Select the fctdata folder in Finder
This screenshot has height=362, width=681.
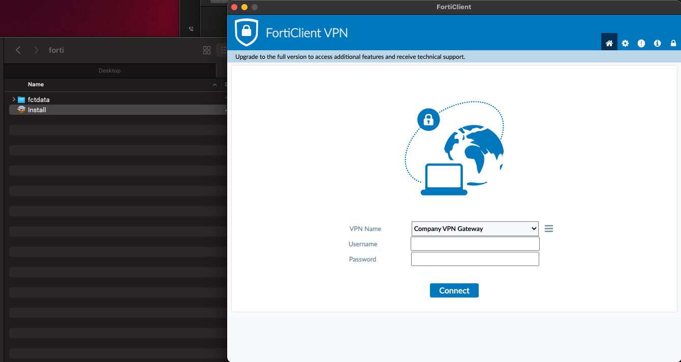(x=39, y=100)
